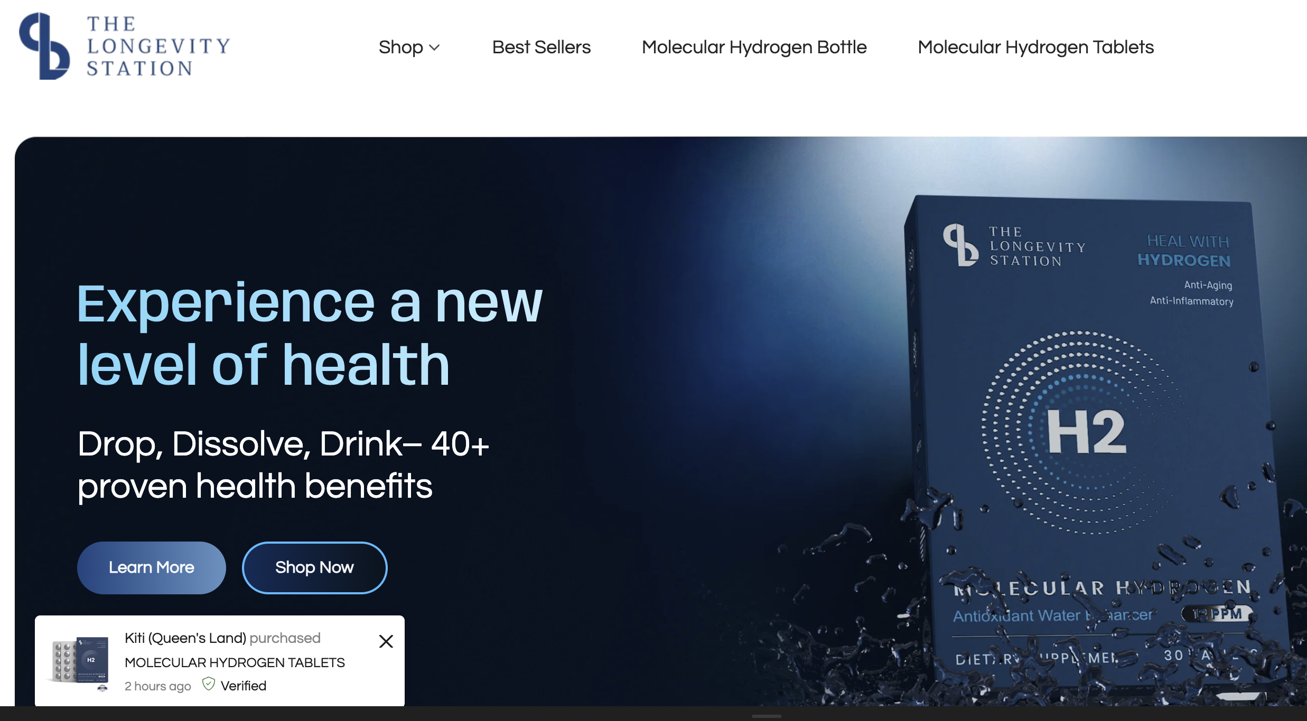Click the chevron arrow beside Shop

(434, 48)
